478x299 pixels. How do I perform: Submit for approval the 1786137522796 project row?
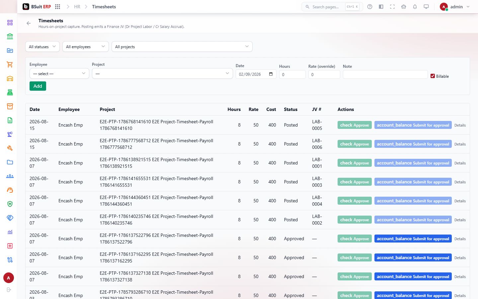(x=413, y=239)
